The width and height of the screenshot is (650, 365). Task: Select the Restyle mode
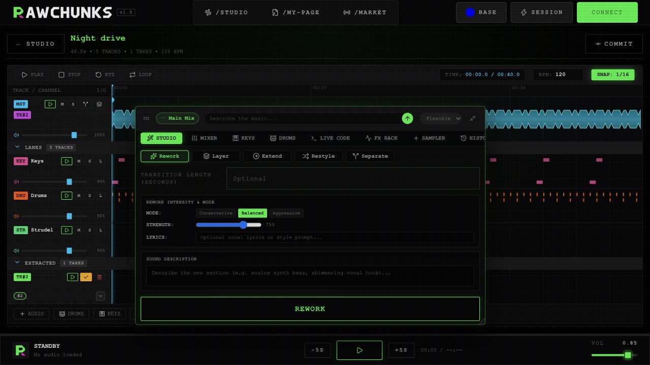(318, 156)
